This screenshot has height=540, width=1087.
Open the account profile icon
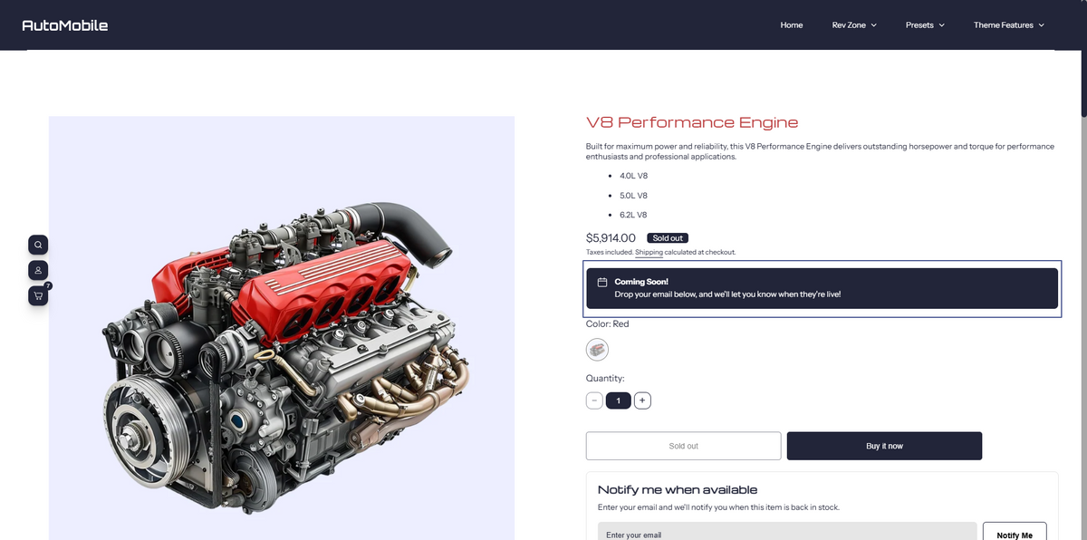pyautogui.click(x=38, y=270)
